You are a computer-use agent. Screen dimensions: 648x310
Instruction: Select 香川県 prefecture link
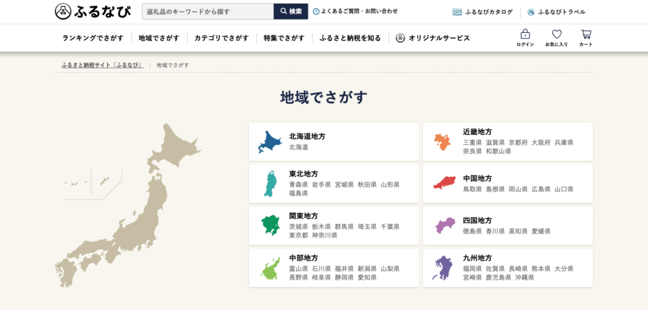[x=495, y=232]
